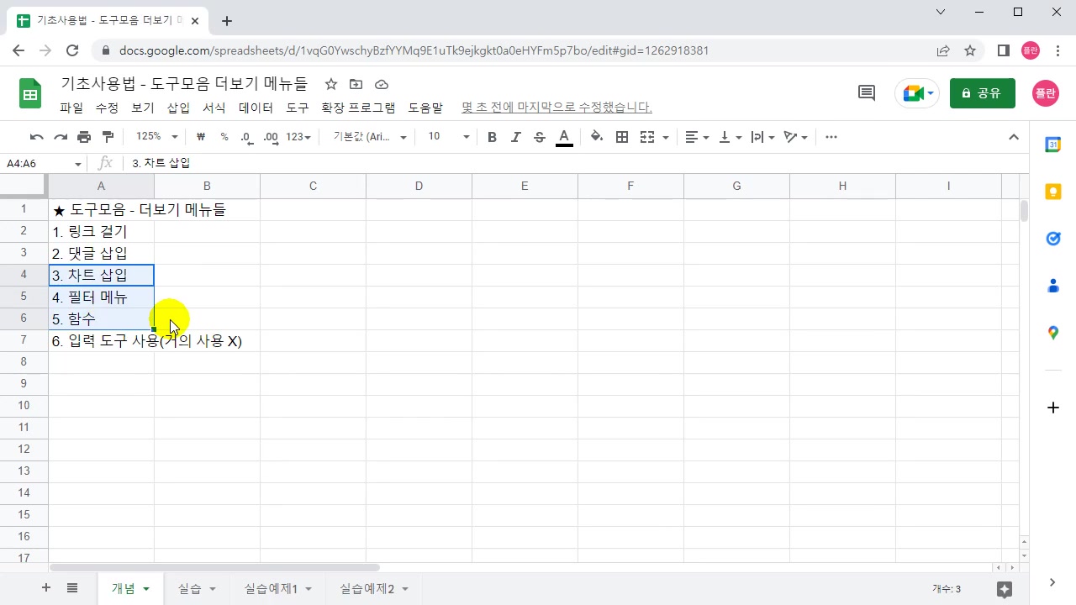The width and height of the screenshot is (1076, 605).
Task: Decrease decimal places on selected cells
Action: tap(246, 136)
